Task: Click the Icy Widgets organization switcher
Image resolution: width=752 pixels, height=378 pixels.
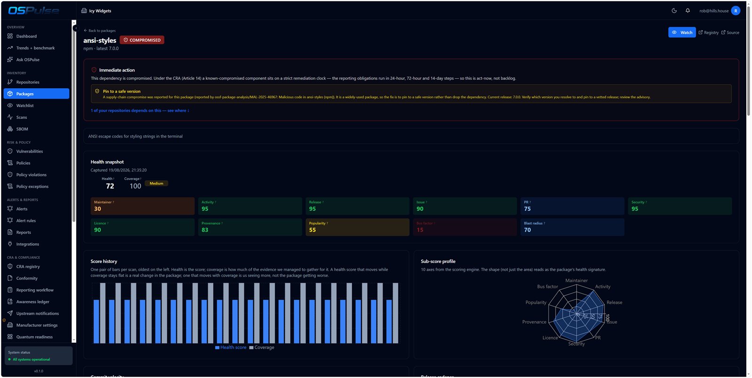Action: click(x=96, y=11)
